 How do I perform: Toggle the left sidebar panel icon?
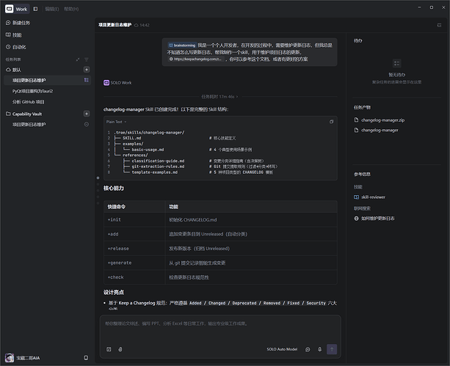[x=35, y=9]
